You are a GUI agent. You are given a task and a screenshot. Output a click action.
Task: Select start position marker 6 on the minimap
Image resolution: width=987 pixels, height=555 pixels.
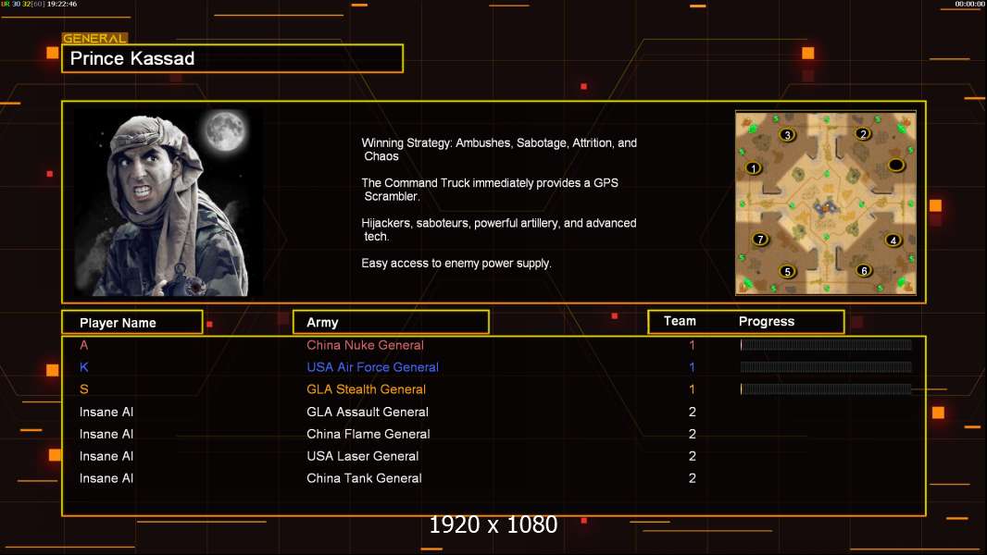[864, 270]
